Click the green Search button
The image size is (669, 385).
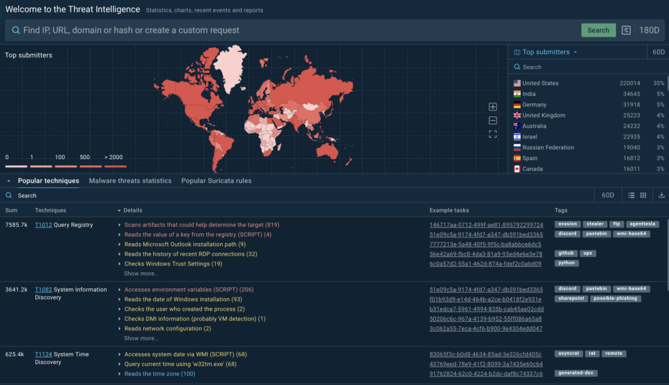[x=598, y=30]
